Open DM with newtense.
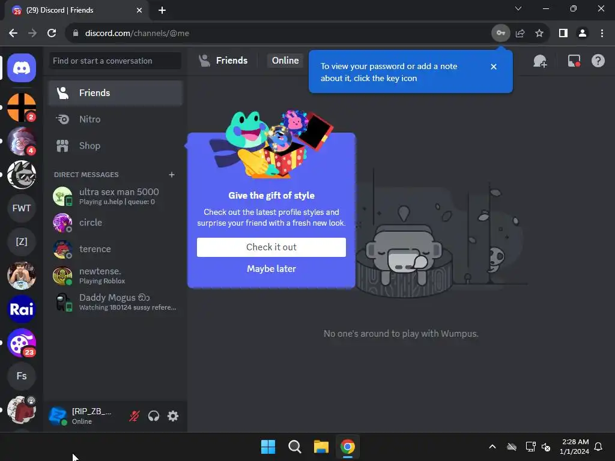 [x=116, y=276]
